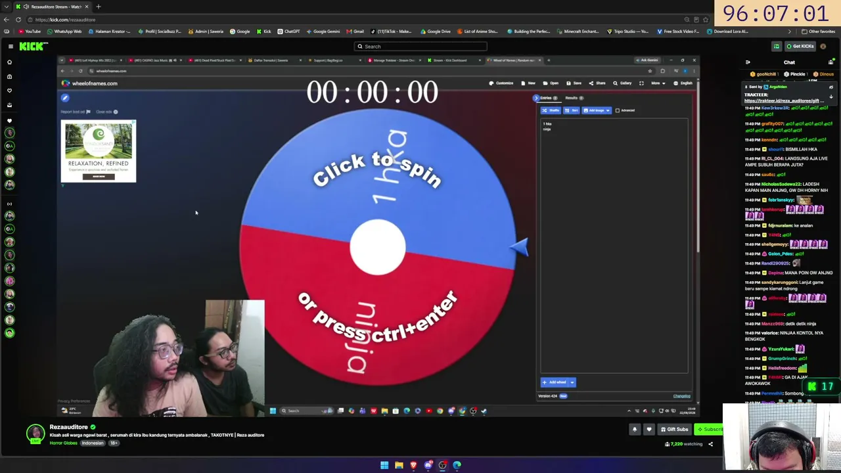Open the Following heart in Kick sidebar
This screenshot has height=473, width=841.
pyautogui.click(x=9, y=91)
